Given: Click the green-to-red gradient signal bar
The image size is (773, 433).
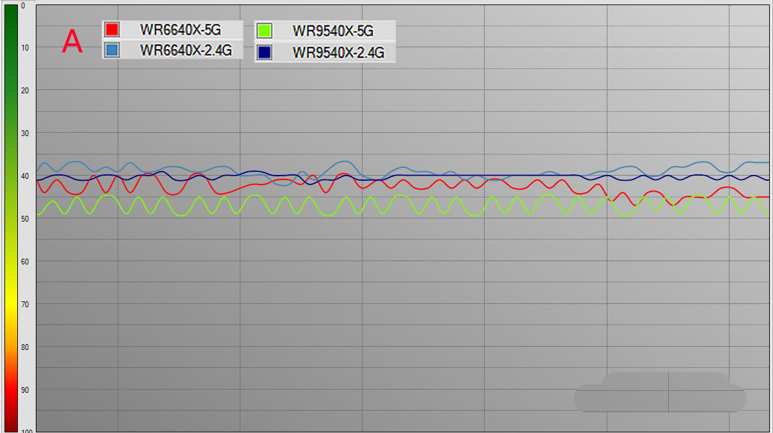Looking at the screenshot, I should (x=11, y=218).
